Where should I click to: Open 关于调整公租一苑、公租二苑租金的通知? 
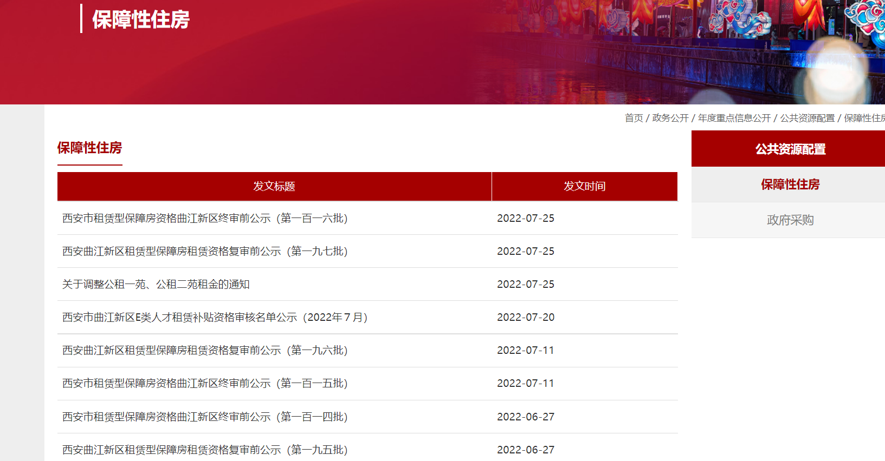tap(156, 284)
